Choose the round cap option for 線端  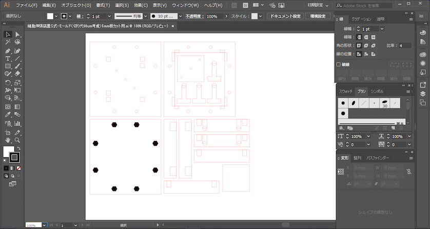point(366,37)
